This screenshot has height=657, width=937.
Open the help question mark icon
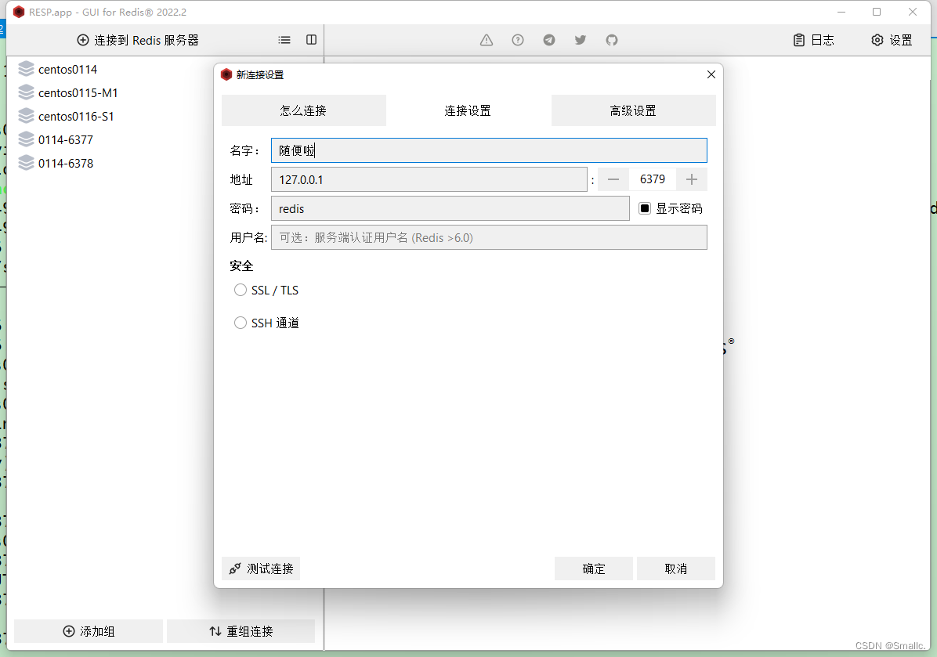pyautogui.click(x=518, y=40)
